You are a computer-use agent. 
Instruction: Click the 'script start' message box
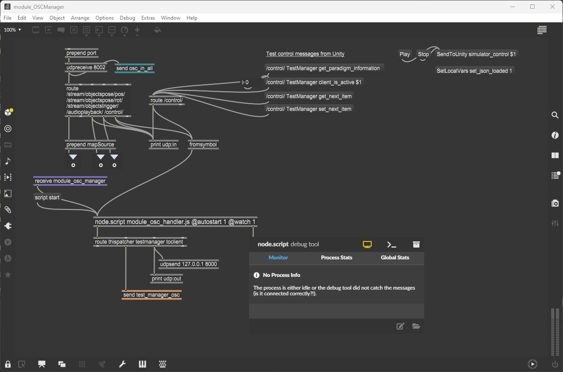pos(47,198)
